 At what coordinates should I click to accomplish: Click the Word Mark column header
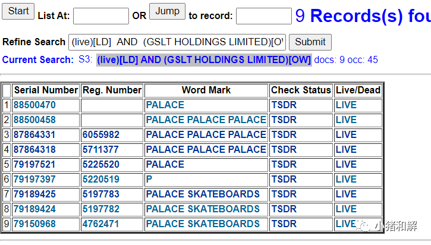(x=206, y=90)
